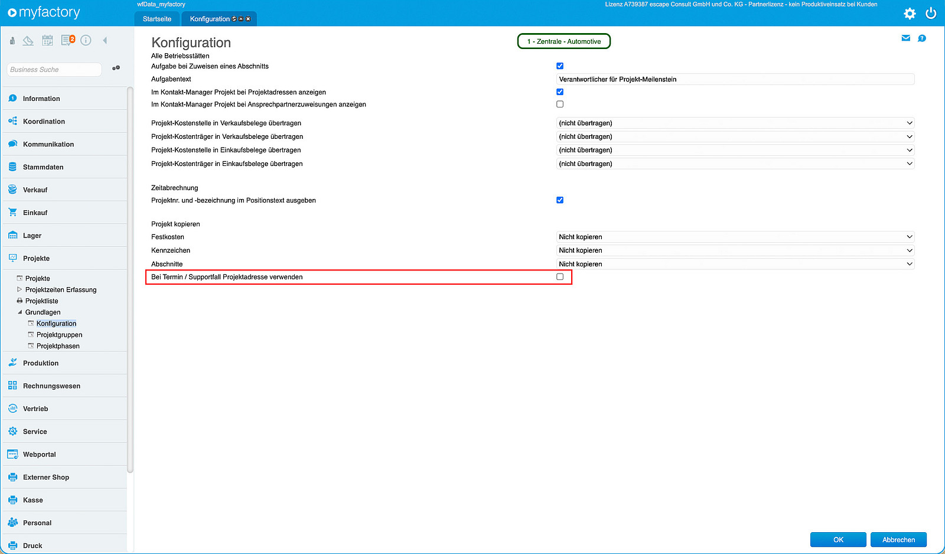Click the Externer Shop icon in sidebar
This screenshot has height=554, width=945.
click(x=13, y=477)
